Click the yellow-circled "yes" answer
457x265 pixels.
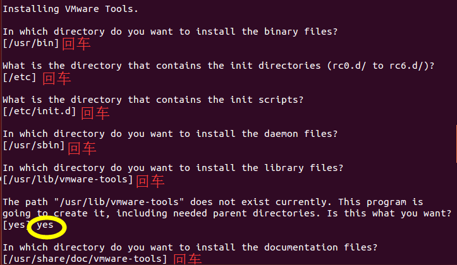pos(47,225)
